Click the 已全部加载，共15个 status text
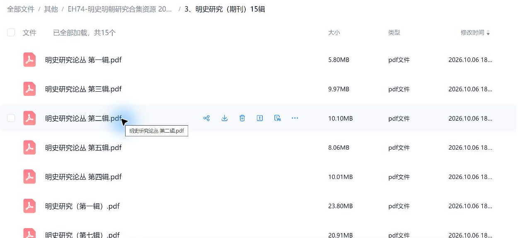The width and height of the screenshot is (518, 238). (84, 33)
